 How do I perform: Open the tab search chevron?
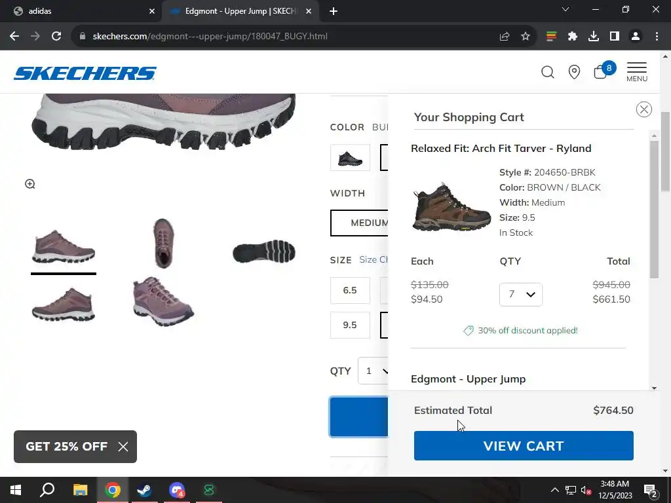566,9
